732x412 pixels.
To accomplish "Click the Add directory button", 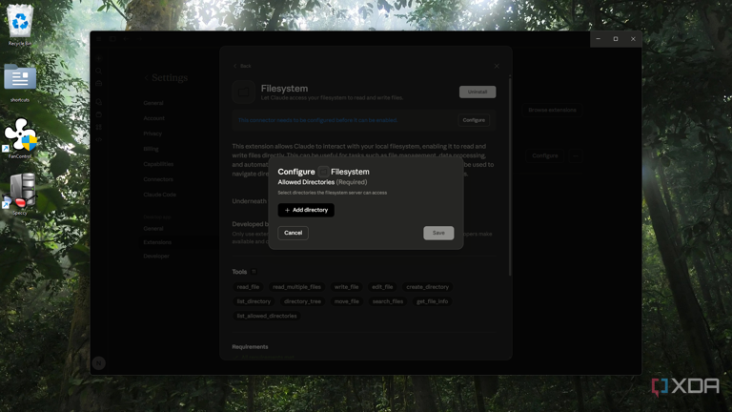I will coord(306,210).
